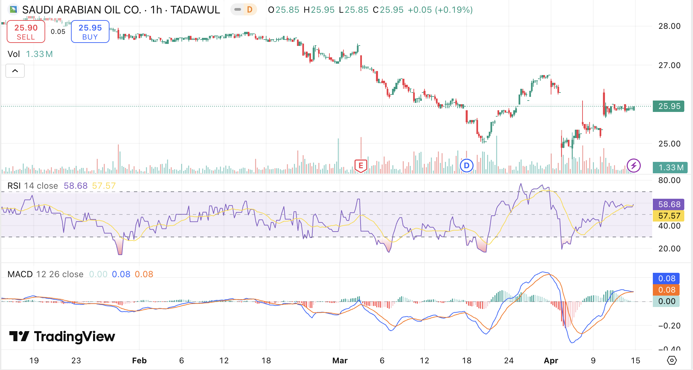
Task: Click the 28.00 price axis label
Action: [669, 26]
